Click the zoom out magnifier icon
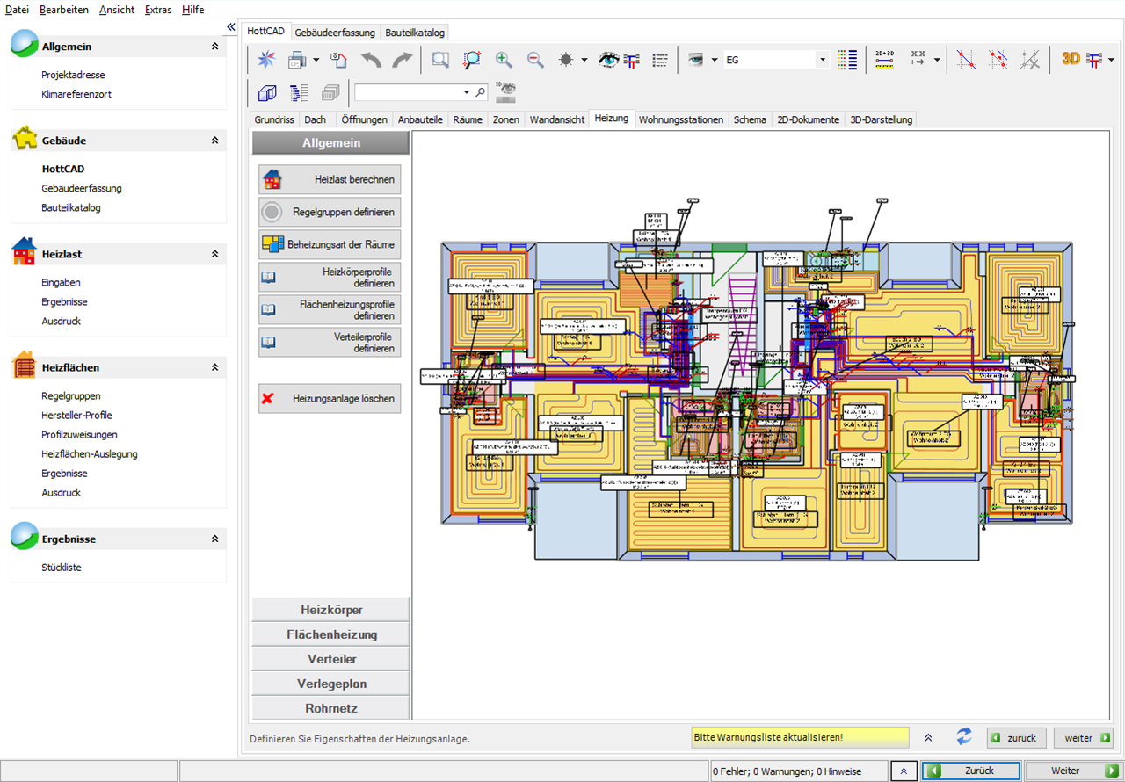The width and height of the screenshot is (1125, 782). (x=535, y=60)
